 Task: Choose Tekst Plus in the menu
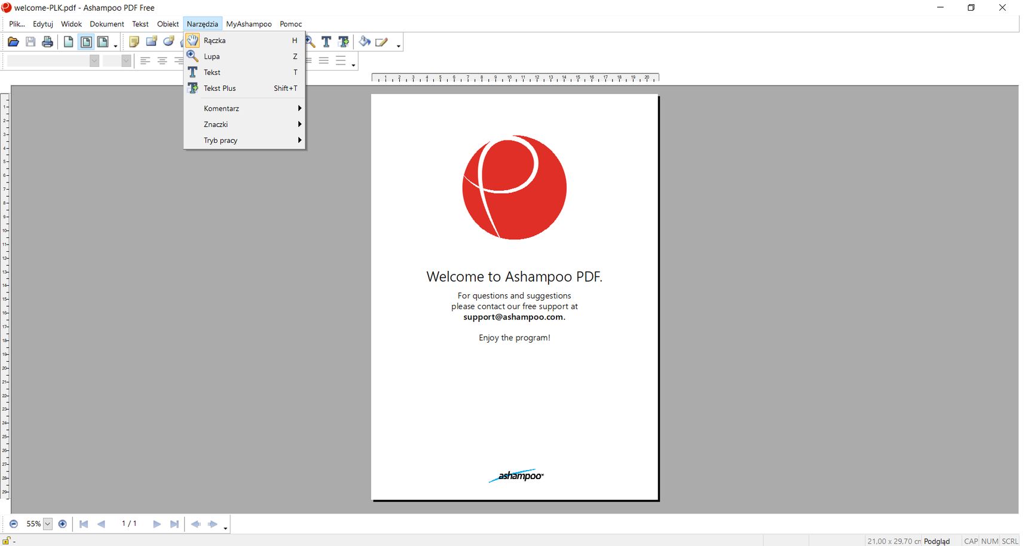(244, 89)
